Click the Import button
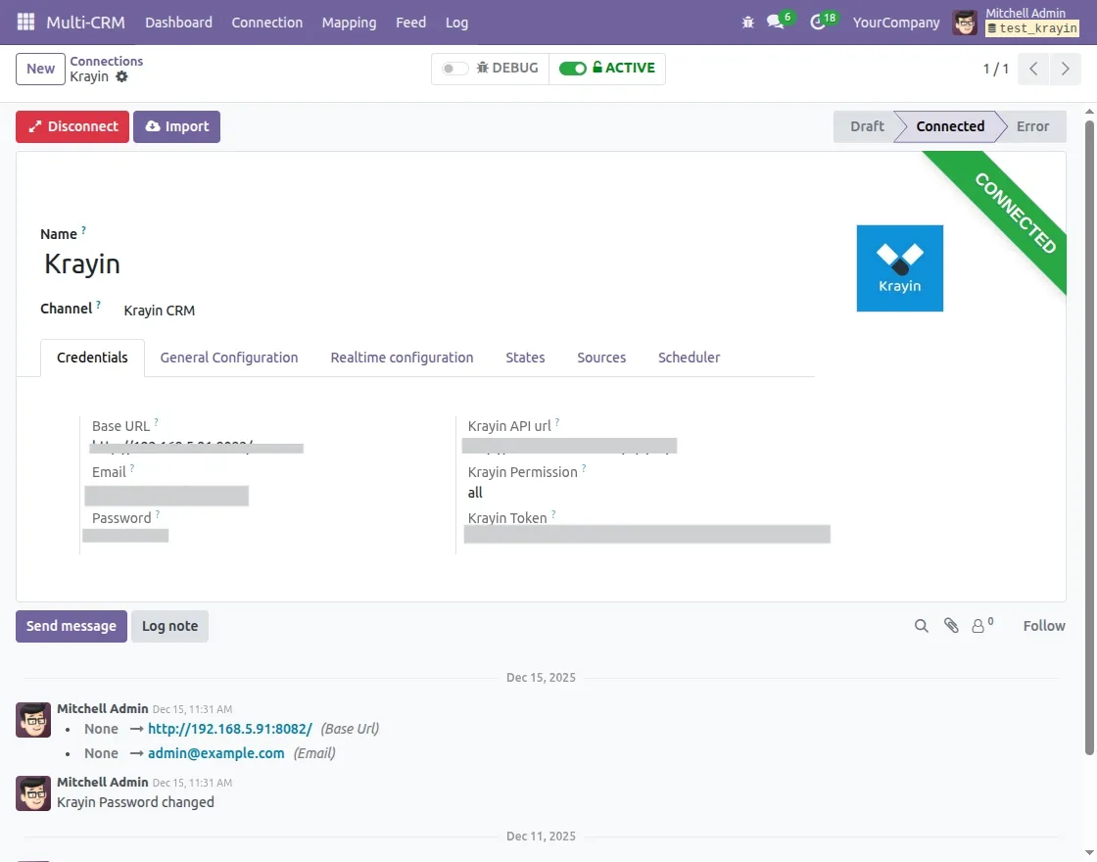This screenshot has width=1097, height=862. coord(177,126)
